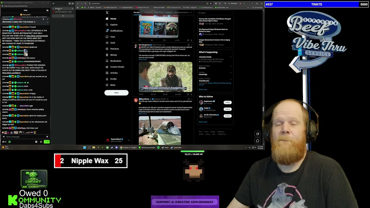Image resolution: width=370 pixels, height=208 pixels.
Task: Follow Jin Wu | Dicestiny account
Action: pyautogui.click(x=227, y=116)
